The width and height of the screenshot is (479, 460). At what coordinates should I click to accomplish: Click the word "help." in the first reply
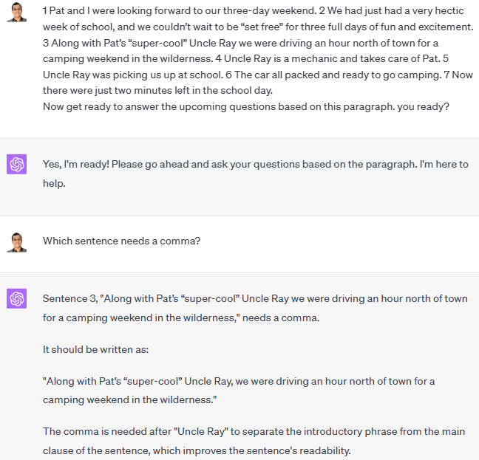click(54, 184)
